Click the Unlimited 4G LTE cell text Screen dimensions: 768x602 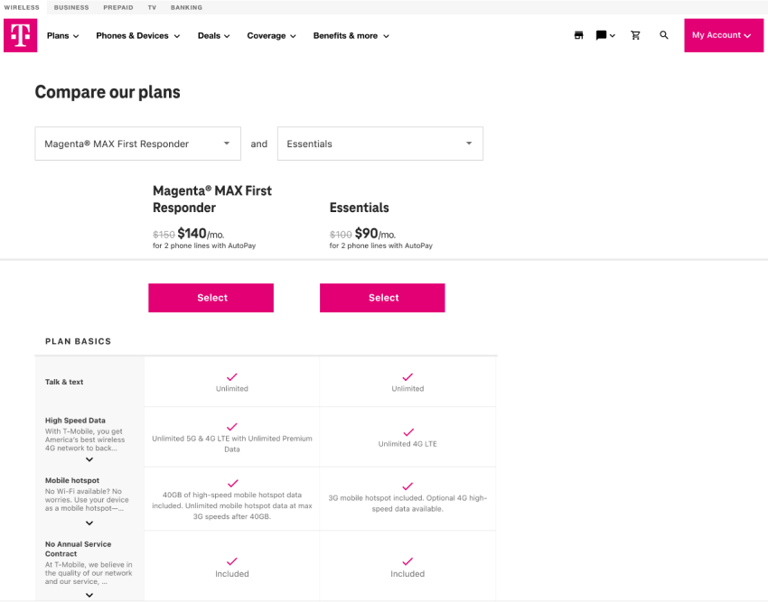407,444
